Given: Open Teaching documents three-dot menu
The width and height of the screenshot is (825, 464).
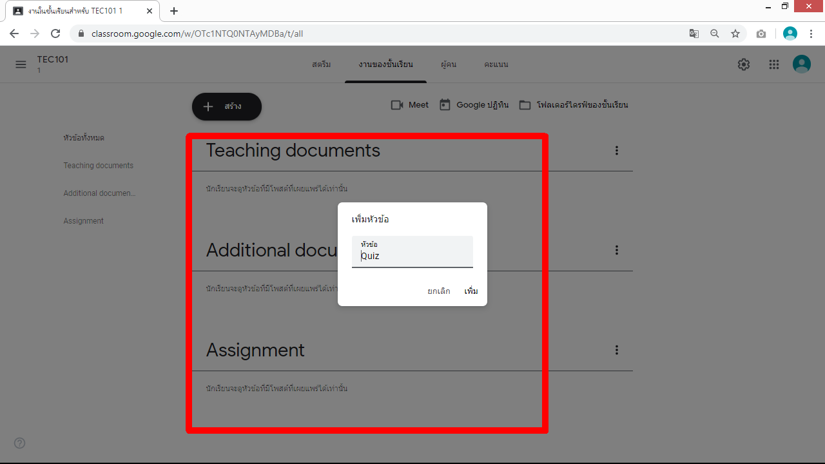Looking at the screenshot, I should coord(617,150).
